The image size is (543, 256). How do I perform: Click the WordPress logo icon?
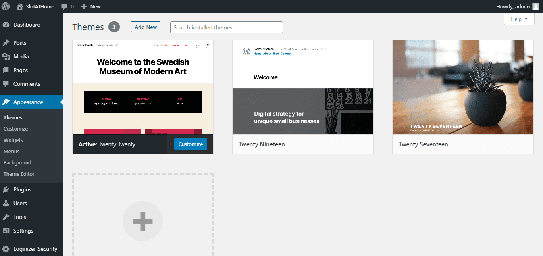pyautogui.click(x=6, y=6)
